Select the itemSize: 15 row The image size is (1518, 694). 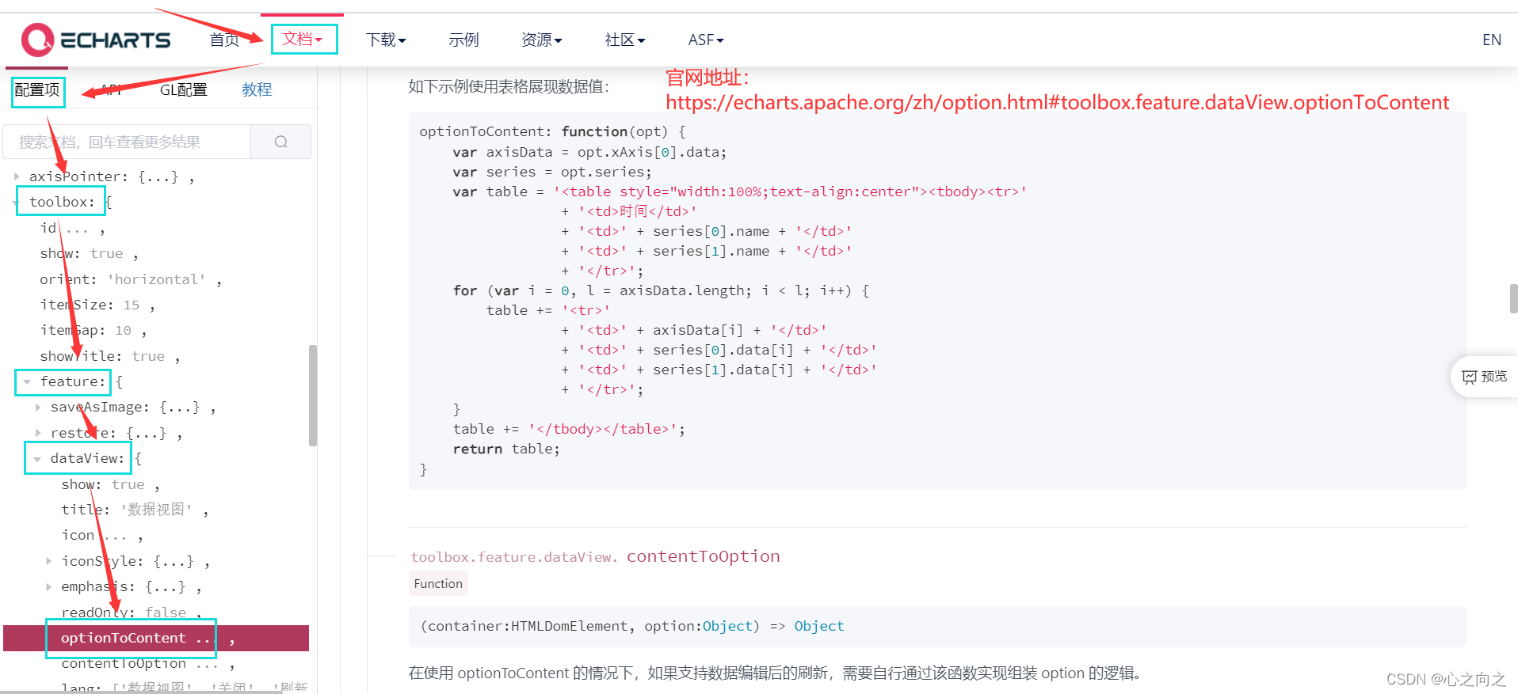coord(97,305)
